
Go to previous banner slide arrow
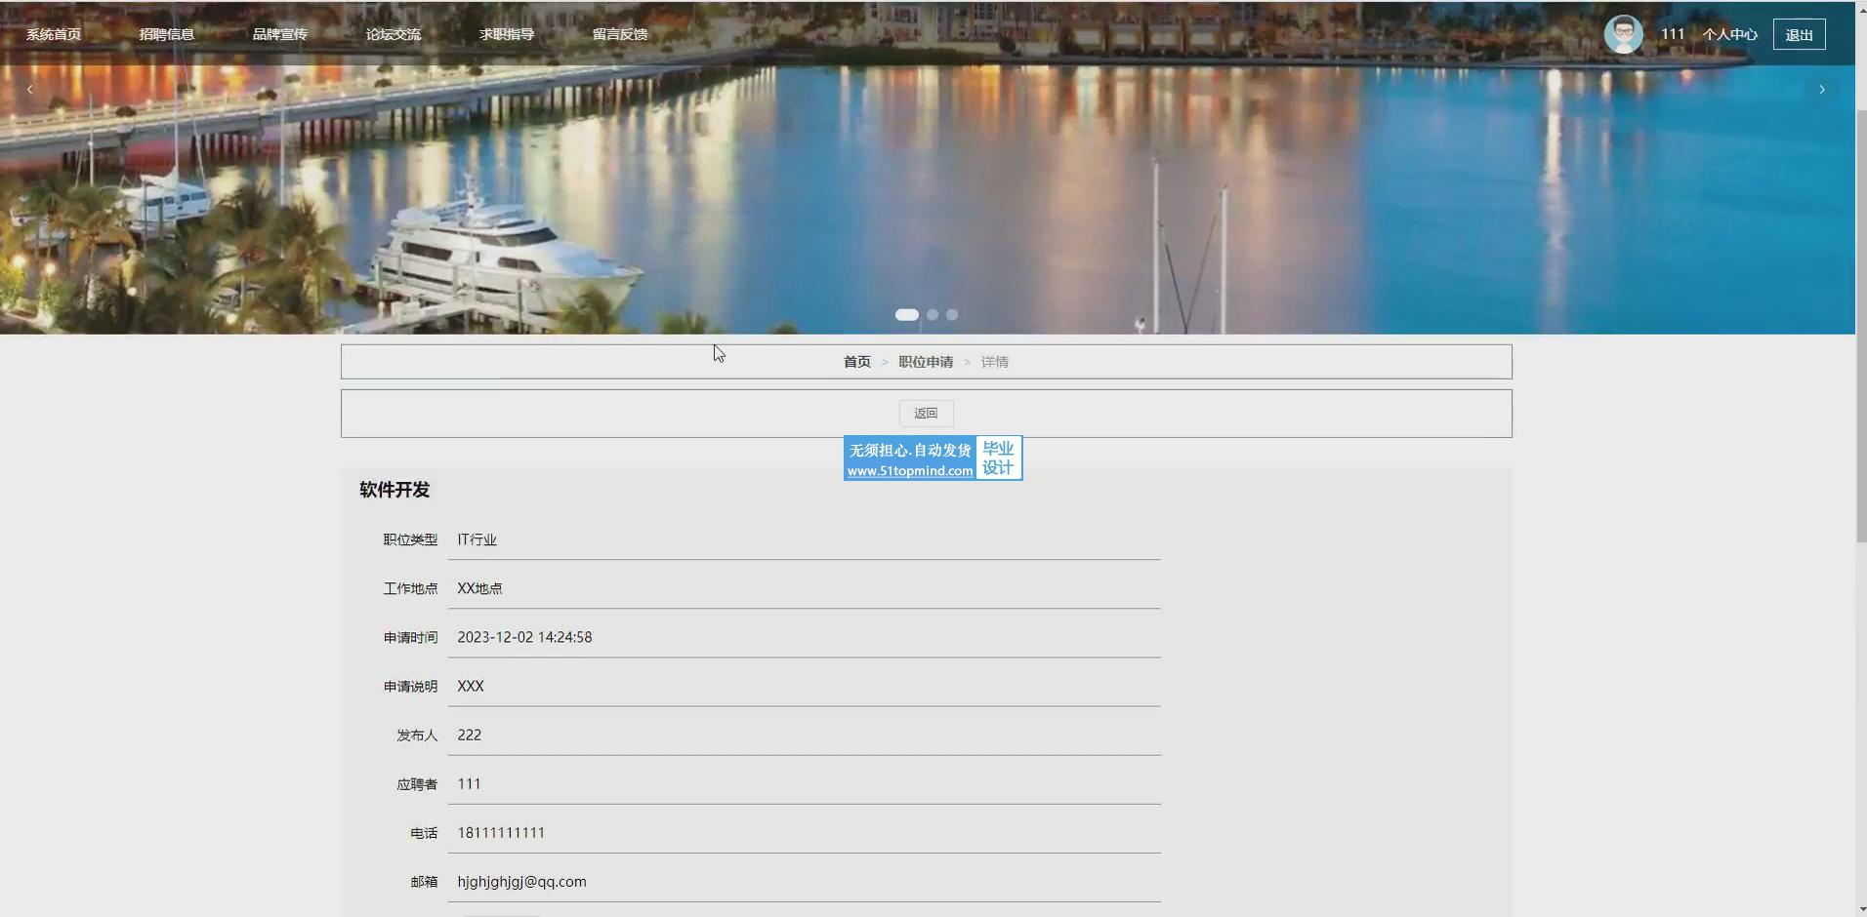coord(30,89)
